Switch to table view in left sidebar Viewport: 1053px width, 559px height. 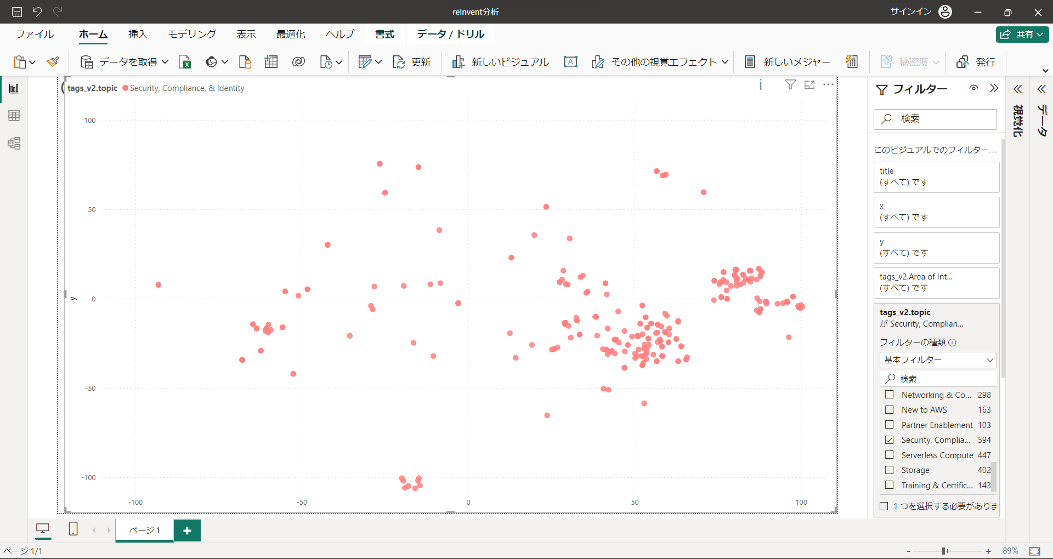14,116
